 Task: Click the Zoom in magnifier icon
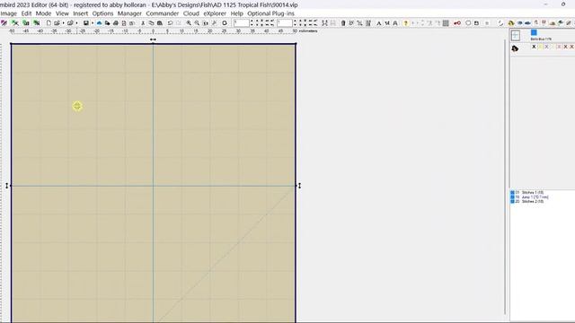pyautogui.click(x=189, y=23)
